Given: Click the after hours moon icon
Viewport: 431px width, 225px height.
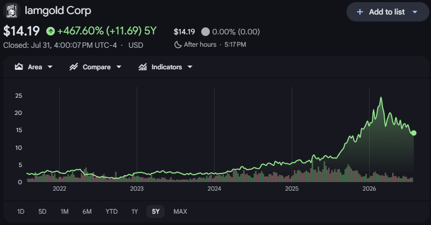Looking at the screenshot, I should [178, 45].
